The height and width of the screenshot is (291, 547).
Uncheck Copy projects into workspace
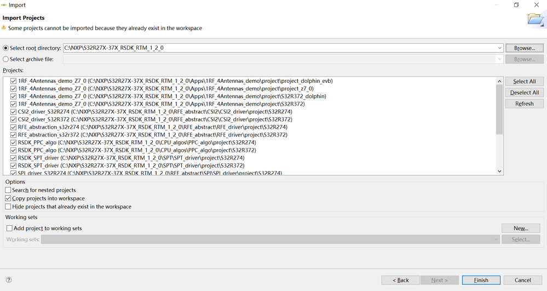click(8, 198)
